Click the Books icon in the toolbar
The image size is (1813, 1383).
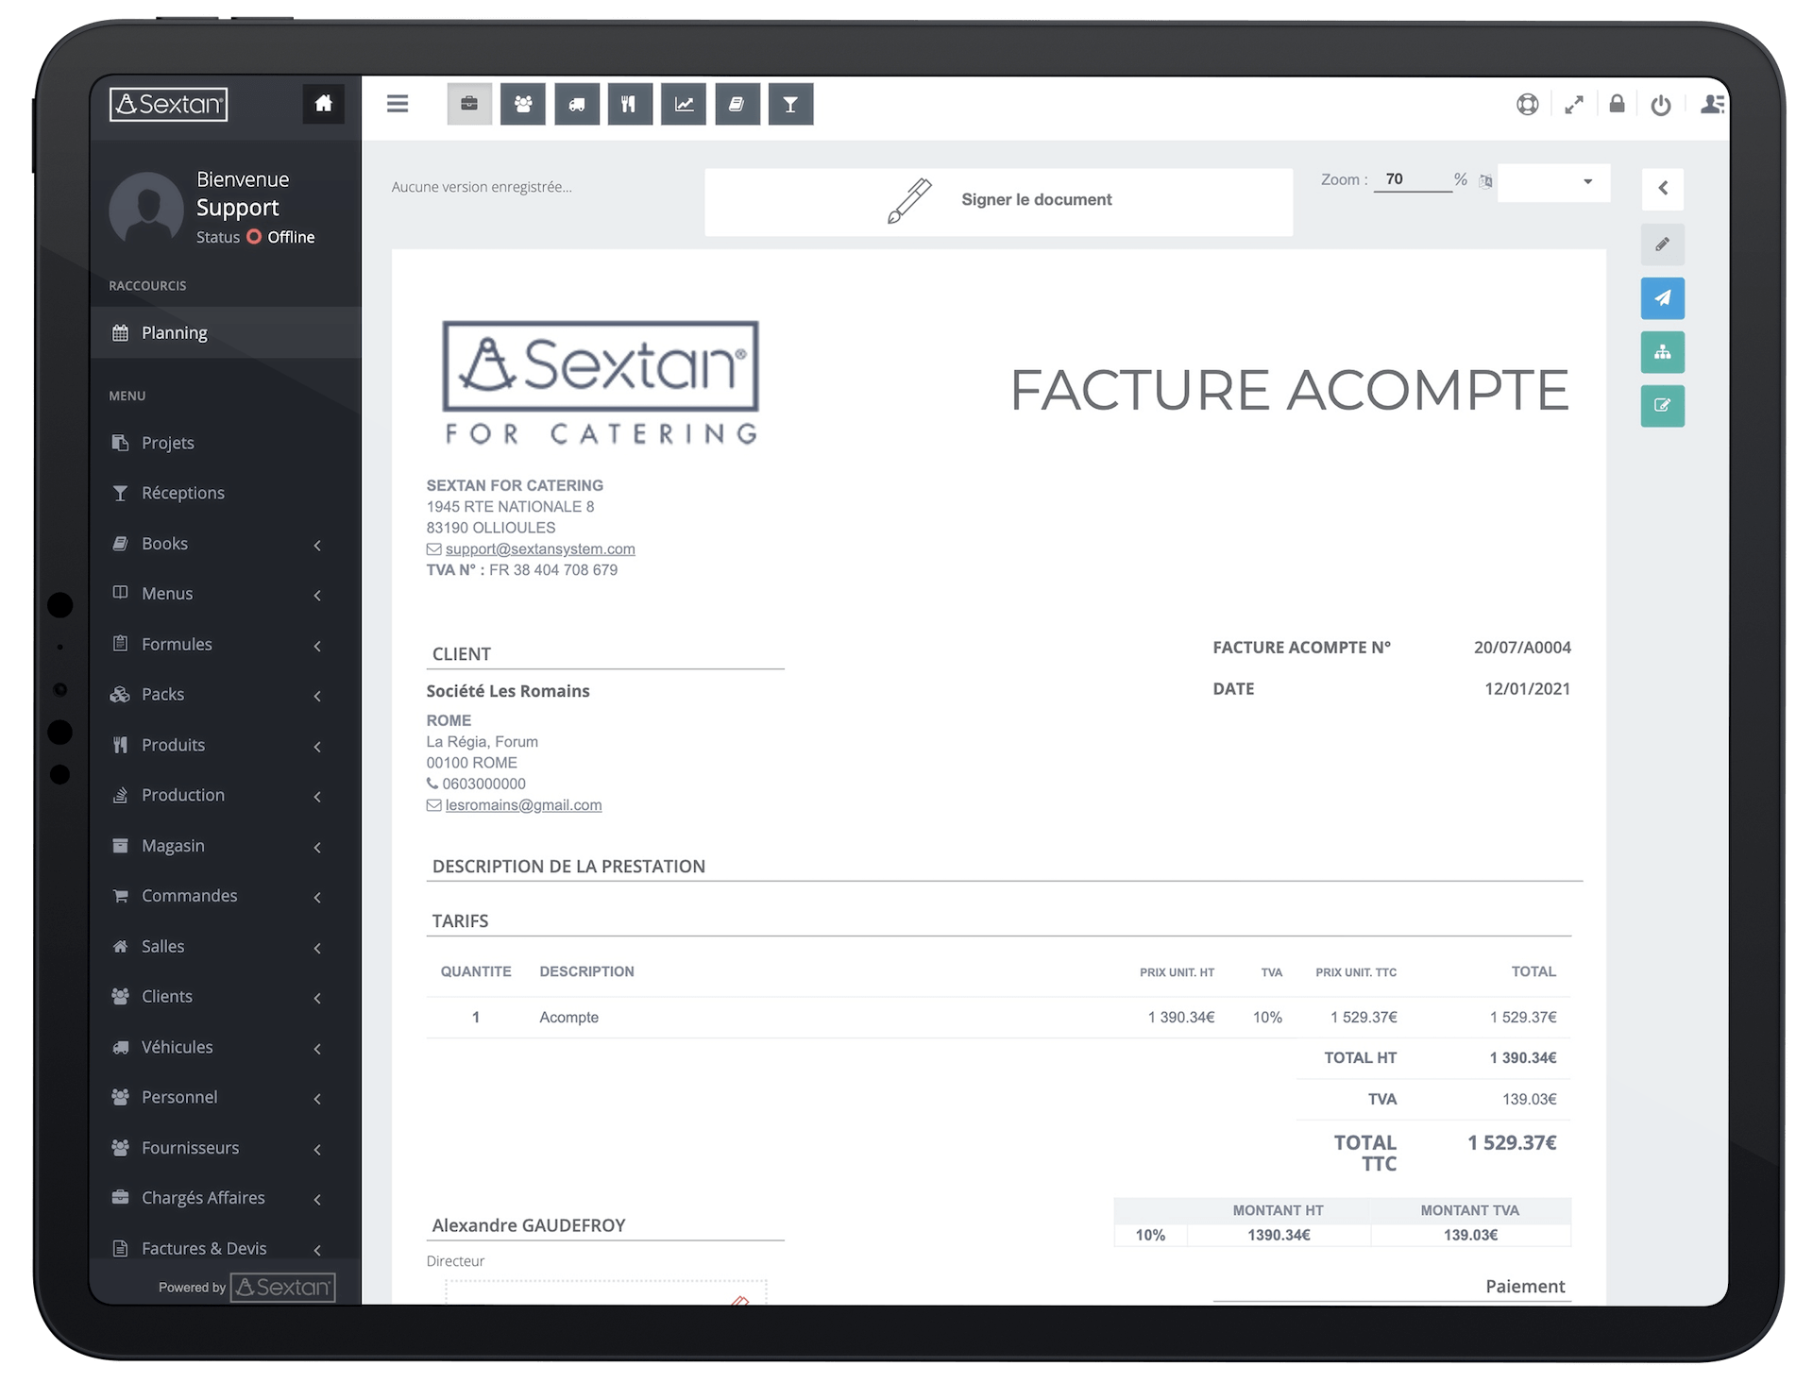pyautogui.click(x=737, y=104)
